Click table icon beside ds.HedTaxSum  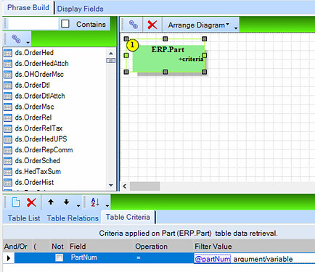point(8,172)
